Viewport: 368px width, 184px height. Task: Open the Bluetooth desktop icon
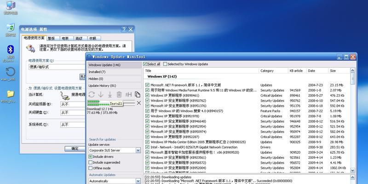10,53
